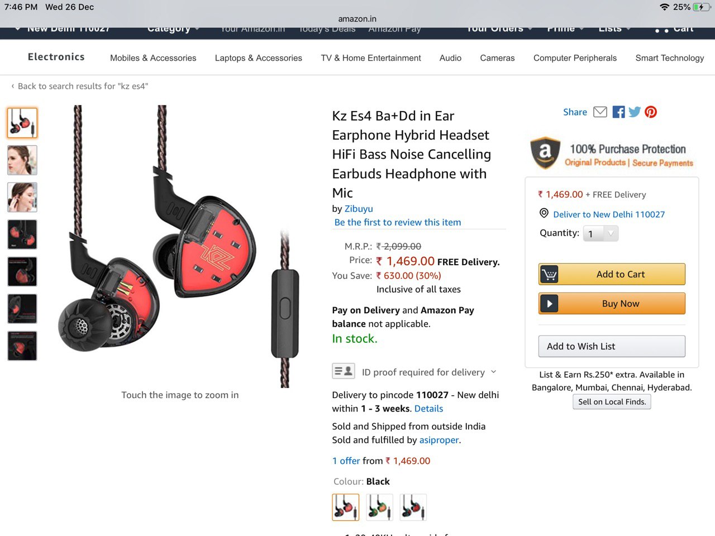
Task: Share product via email envelope icon
Action: coord(600,112)
